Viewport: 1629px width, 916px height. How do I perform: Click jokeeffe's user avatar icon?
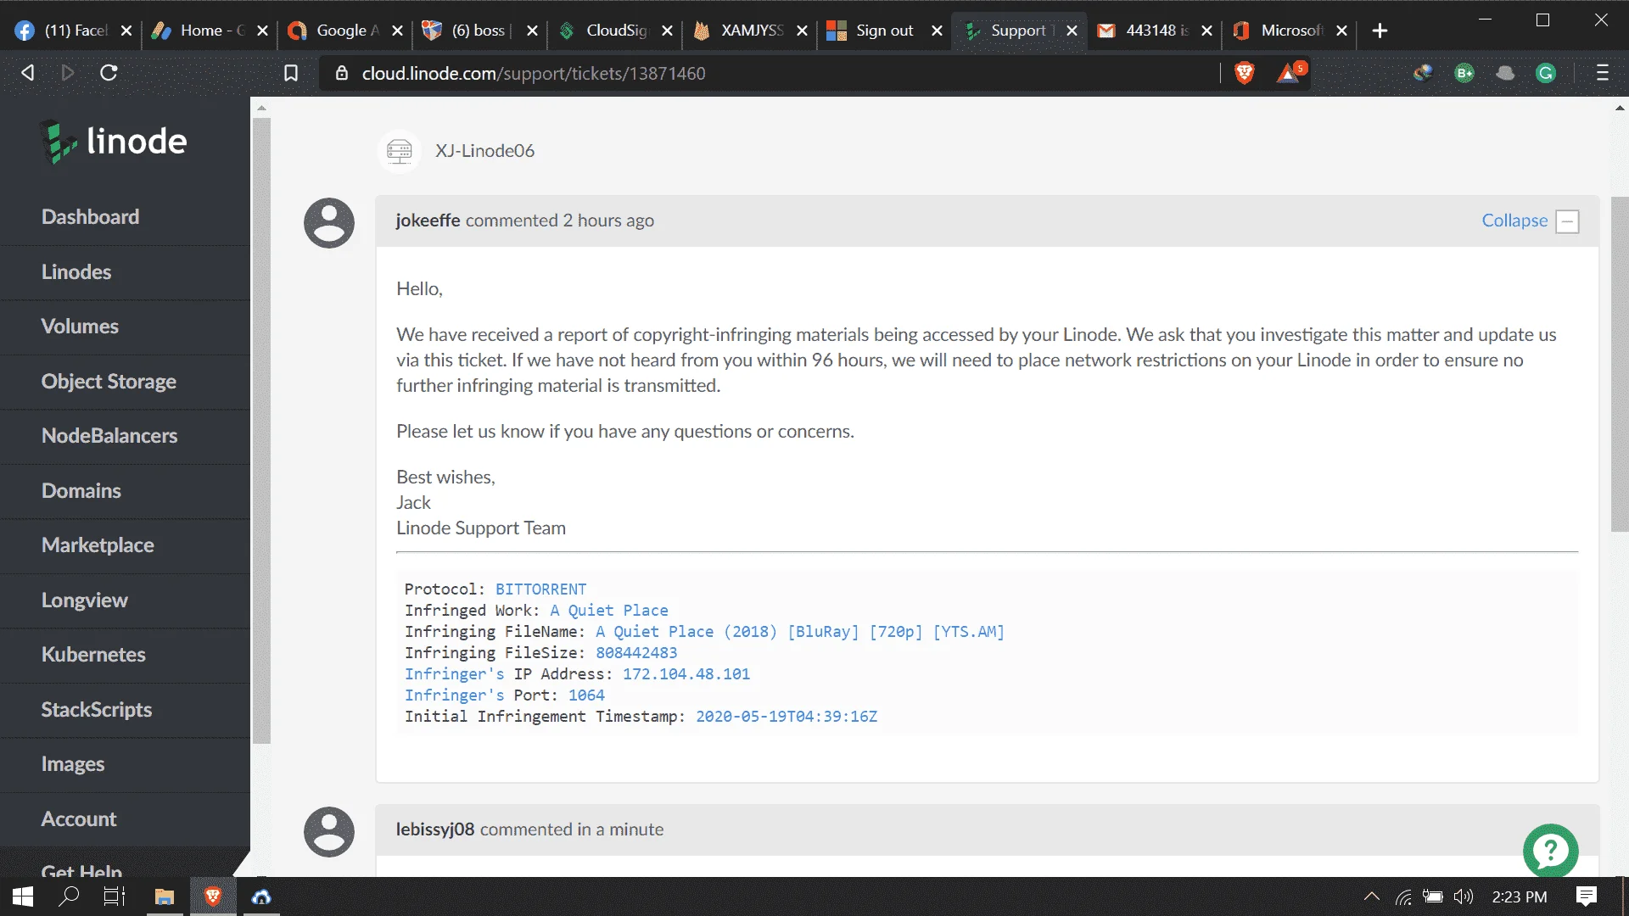click(329, 223)
